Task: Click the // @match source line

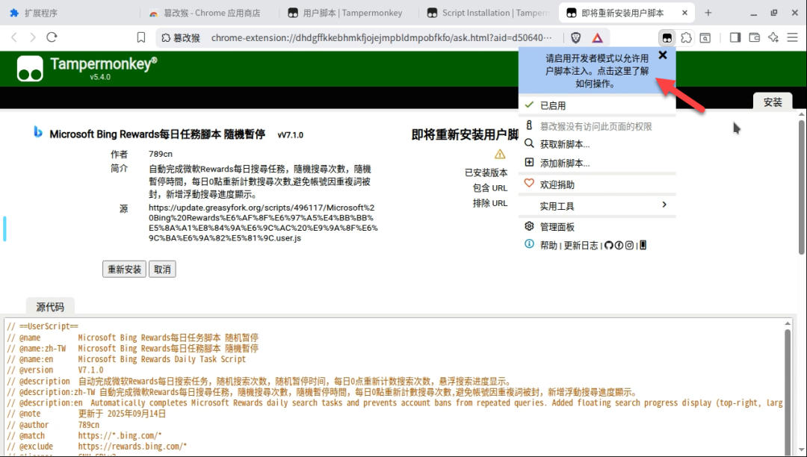Action: point(84,435)
